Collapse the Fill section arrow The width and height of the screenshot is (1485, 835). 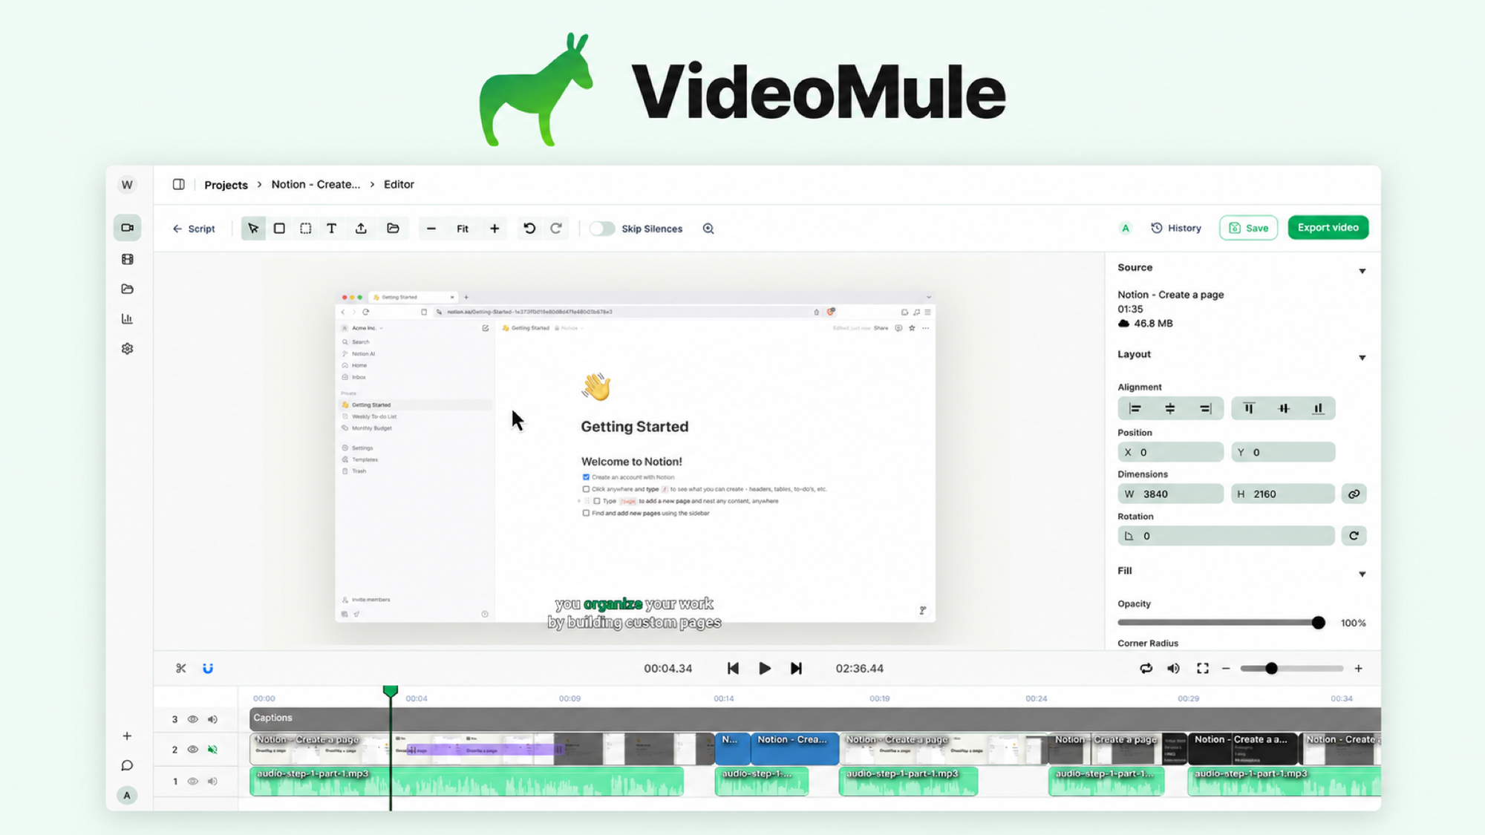coord(1362,574)
